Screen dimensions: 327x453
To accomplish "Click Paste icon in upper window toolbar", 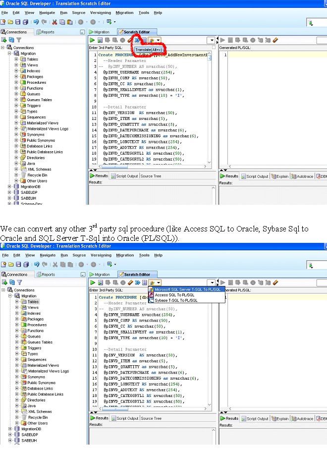I will pyautogui.click(x=70, y=22).
